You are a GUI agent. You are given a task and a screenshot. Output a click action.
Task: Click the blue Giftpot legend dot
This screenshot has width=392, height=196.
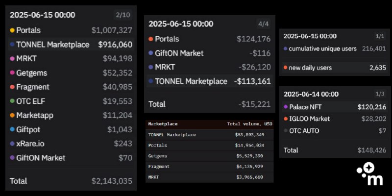[12, 130]
